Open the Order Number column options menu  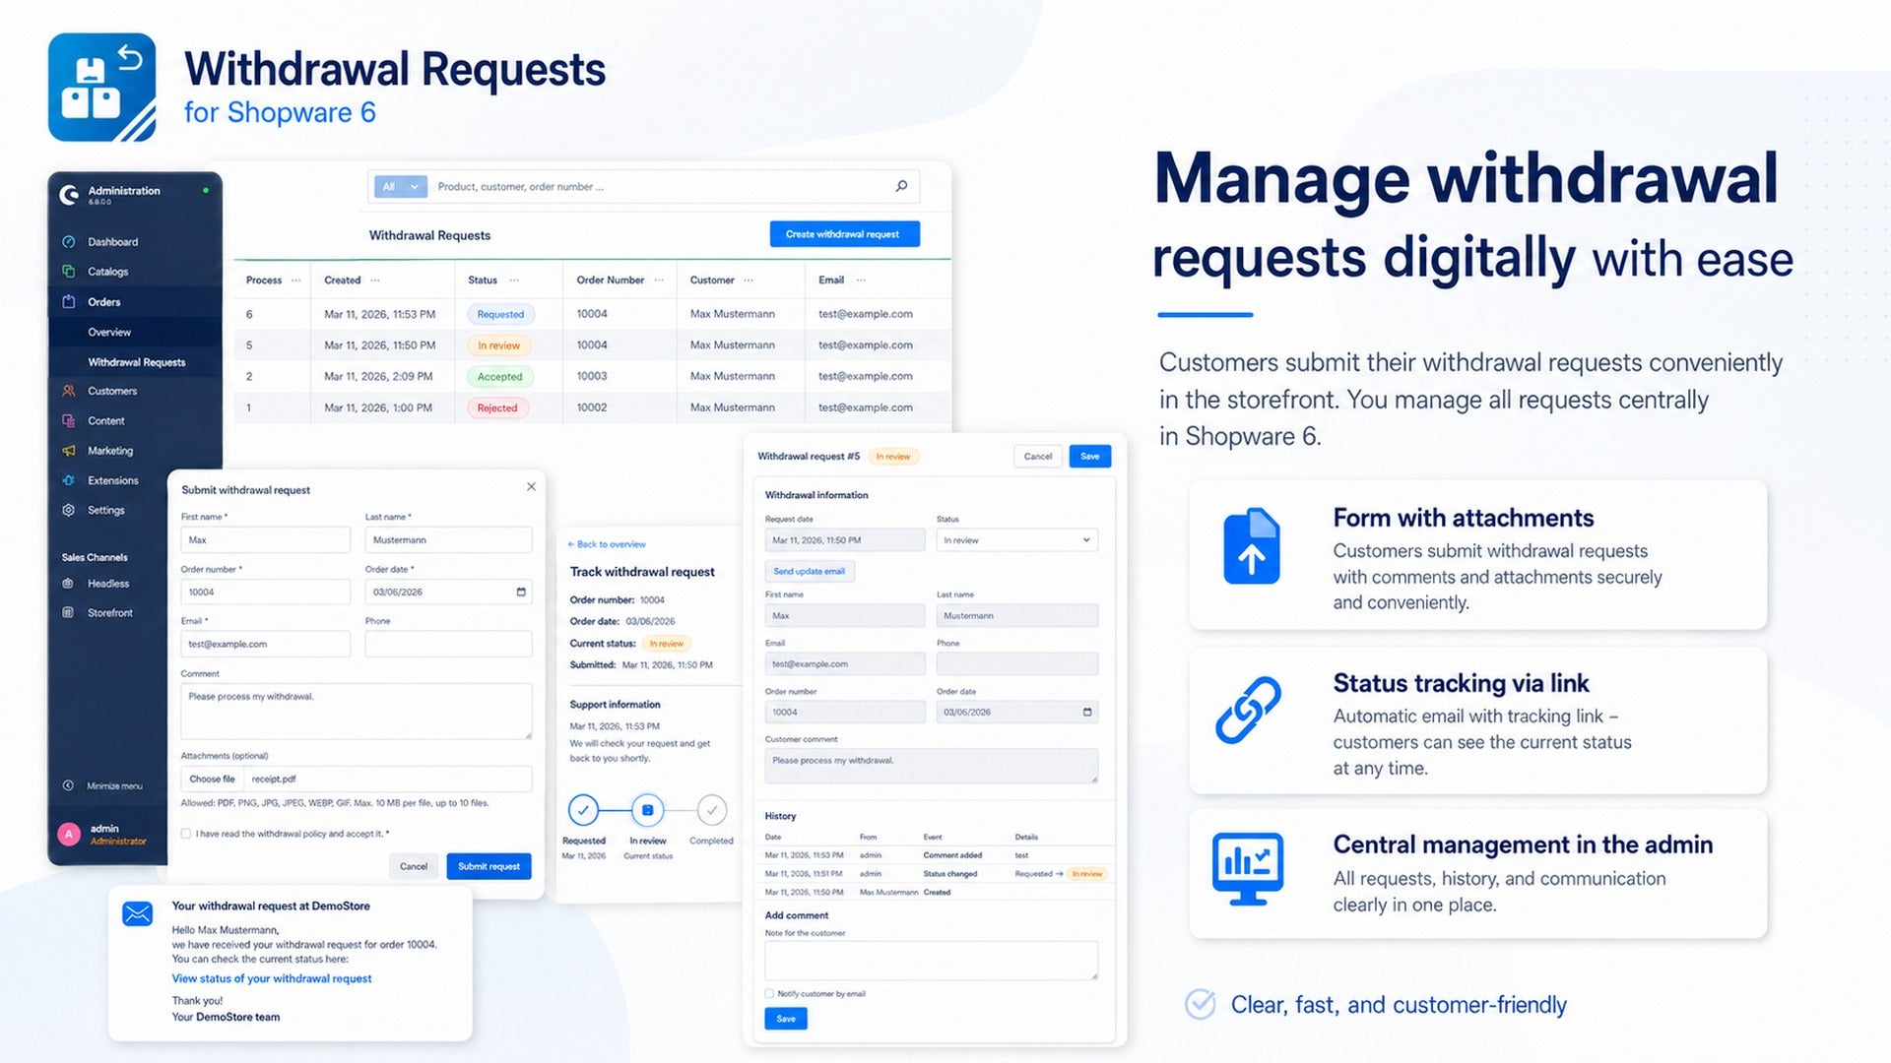click(659, 281)
